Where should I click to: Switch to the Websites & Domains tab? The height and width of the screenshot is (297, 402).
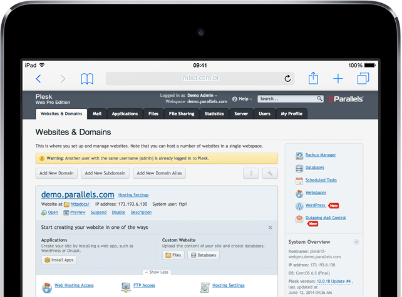[61, 114]
